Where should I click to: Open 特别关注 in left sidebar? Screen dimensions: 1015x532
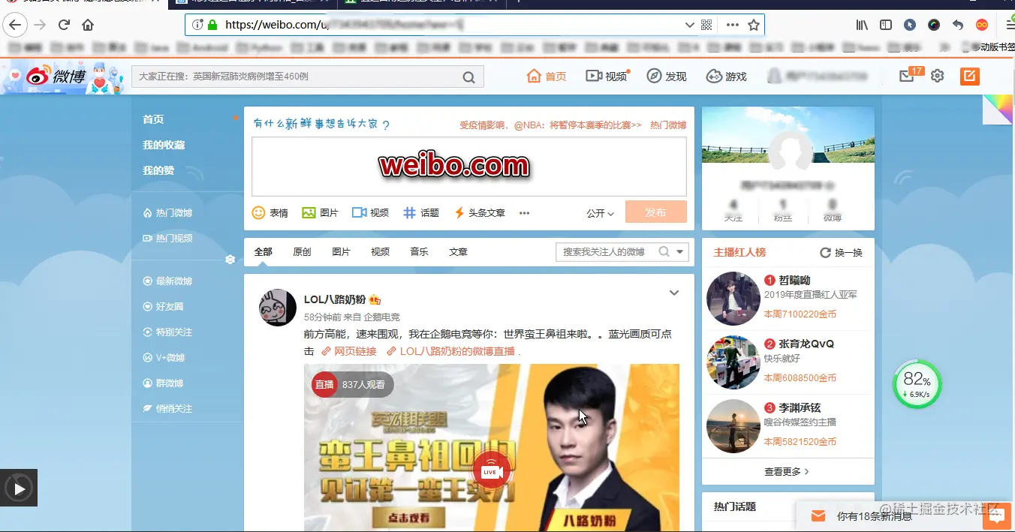point(167,332)
